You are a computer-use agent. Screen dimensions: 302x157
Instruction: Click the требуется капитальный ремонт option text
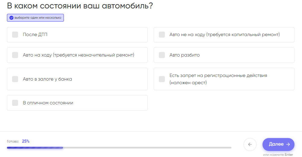[225, 35]
